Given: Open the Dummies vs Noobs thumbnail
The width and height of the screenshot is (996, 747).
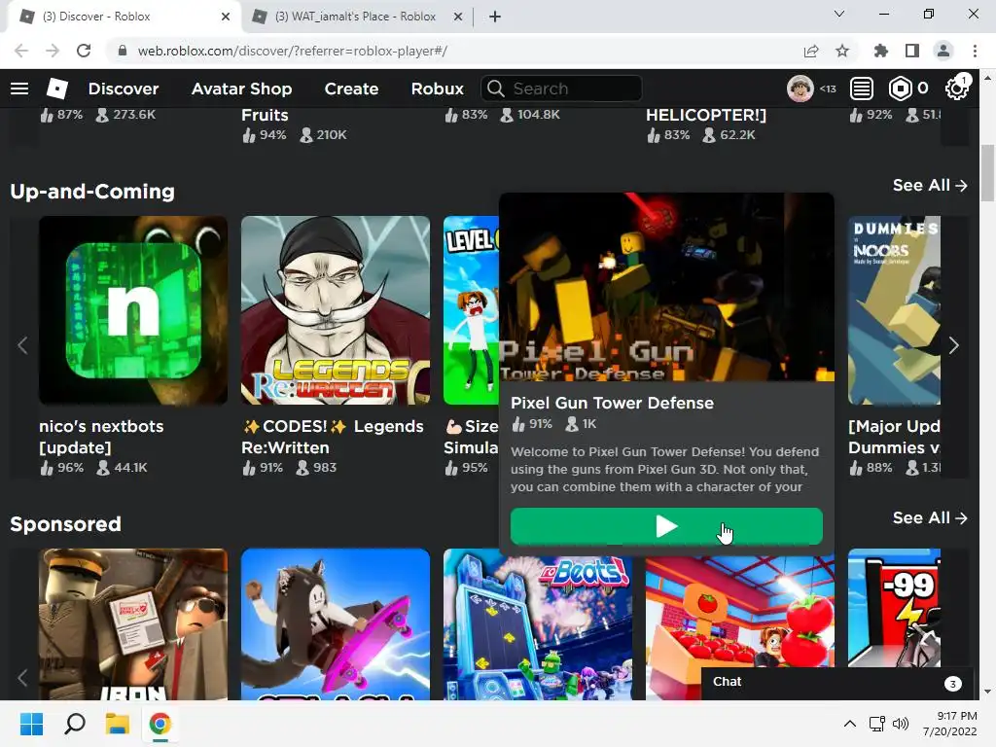Looking at the screenshot, I should click(x=894, y=310).
